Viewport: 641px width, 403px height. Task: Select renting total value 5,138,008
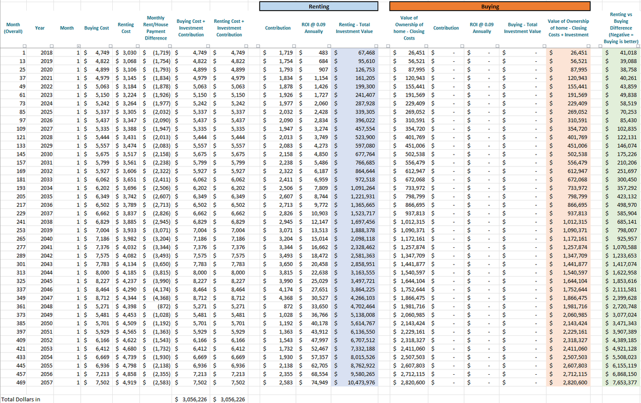coord(356,315)
